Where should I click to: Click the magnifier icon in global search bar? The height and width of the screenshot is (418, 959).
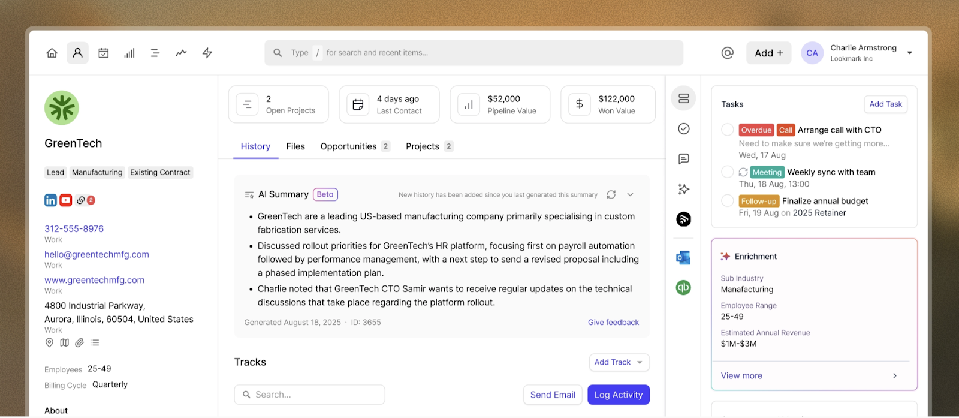coord(278,53)
